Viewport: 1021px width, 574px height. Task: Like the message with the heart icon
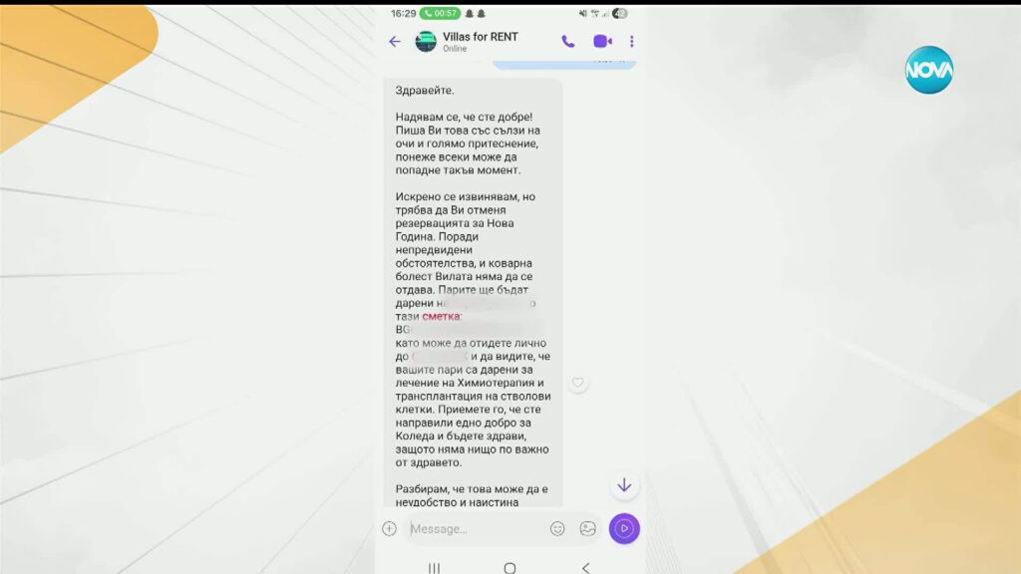(577, 382)
